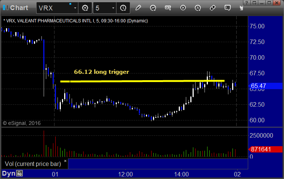Viewport: 284px width, 179px height.
Task: Click the 72.50 price axis label
Action: [257, 42]
